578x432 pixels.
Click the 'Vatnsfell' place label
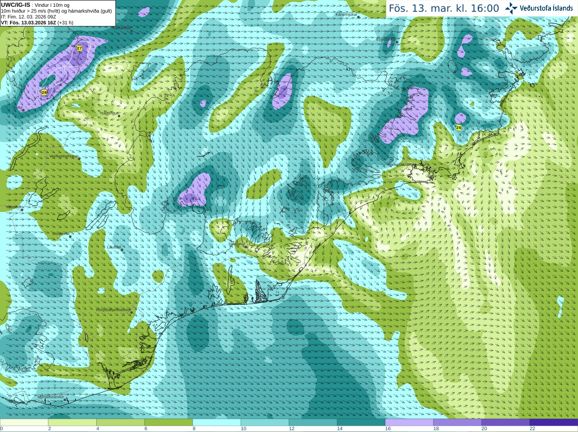coord(14,207)
